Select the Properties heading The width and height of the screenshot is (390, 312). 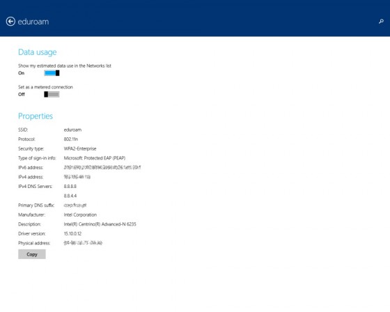pos(36,116)
